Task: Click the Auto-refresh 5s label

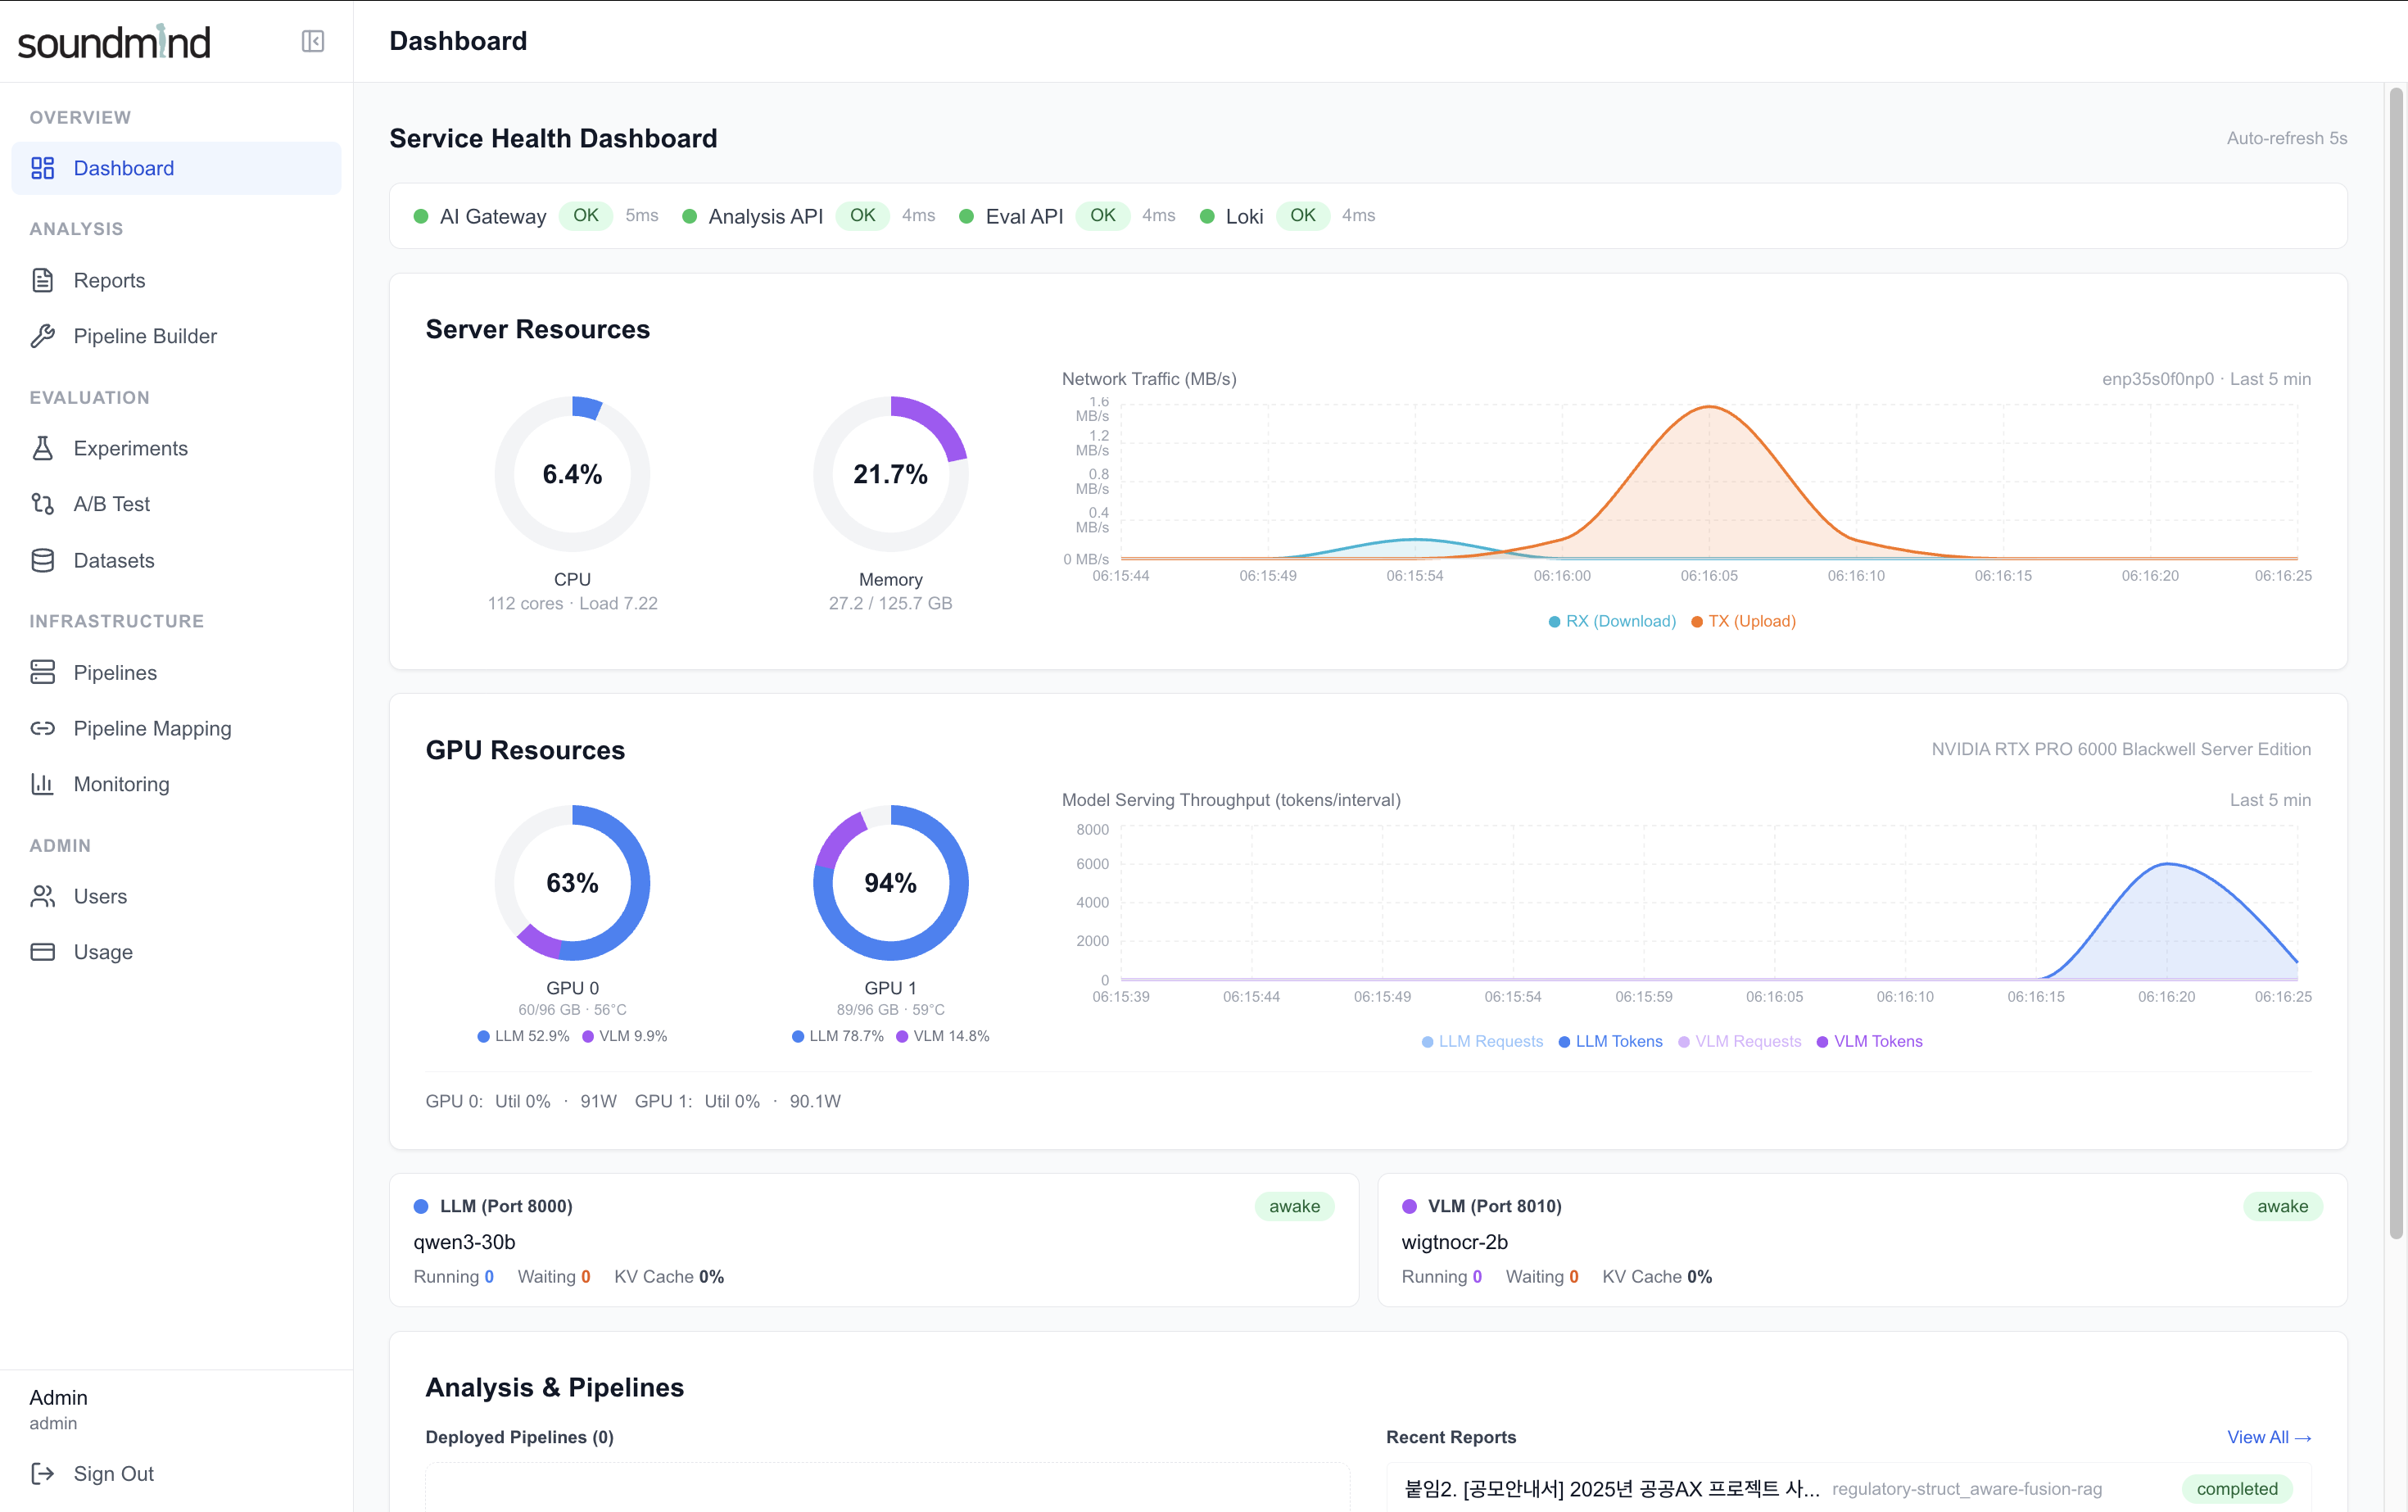Action: 2286,138
